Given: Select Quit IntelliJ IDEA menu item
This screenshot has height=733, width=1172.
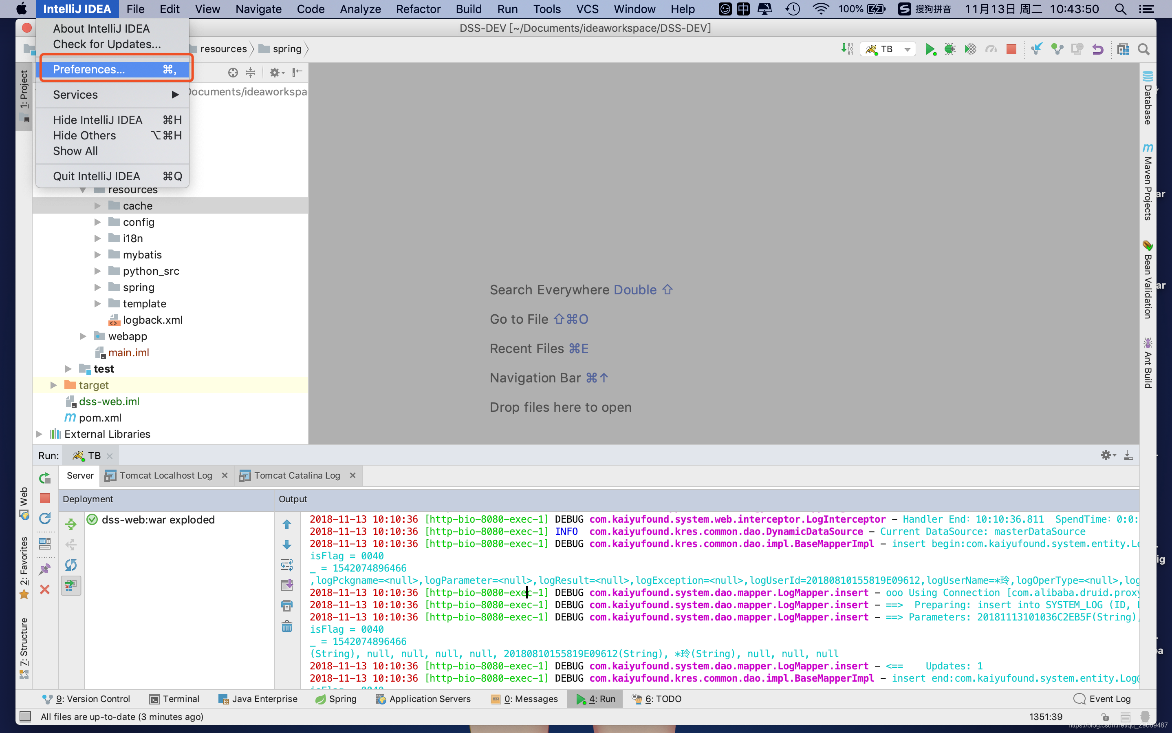Looking at the screenshot, I should [x=112, y=176].
